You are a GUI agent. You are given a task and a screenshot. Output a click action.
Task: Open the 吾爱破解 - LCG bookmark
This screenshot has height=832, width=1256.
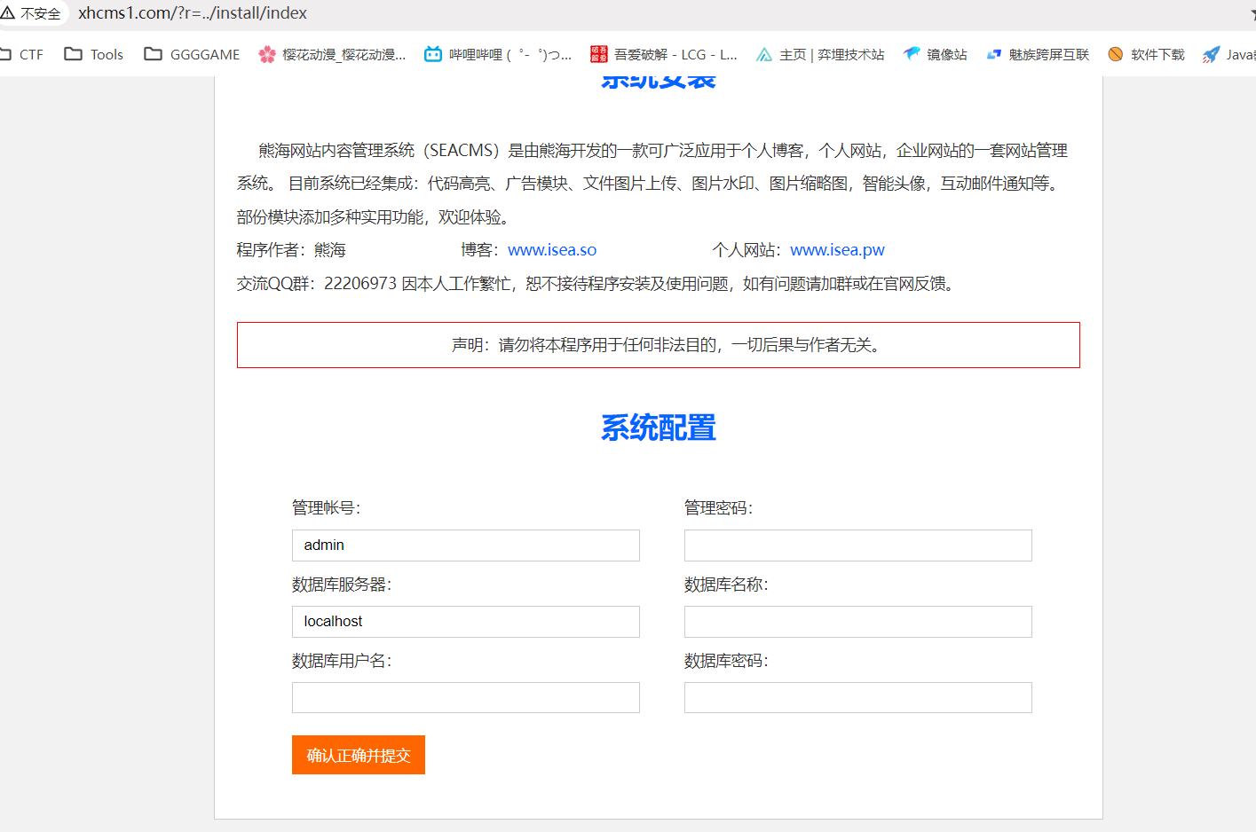(664, 54)
